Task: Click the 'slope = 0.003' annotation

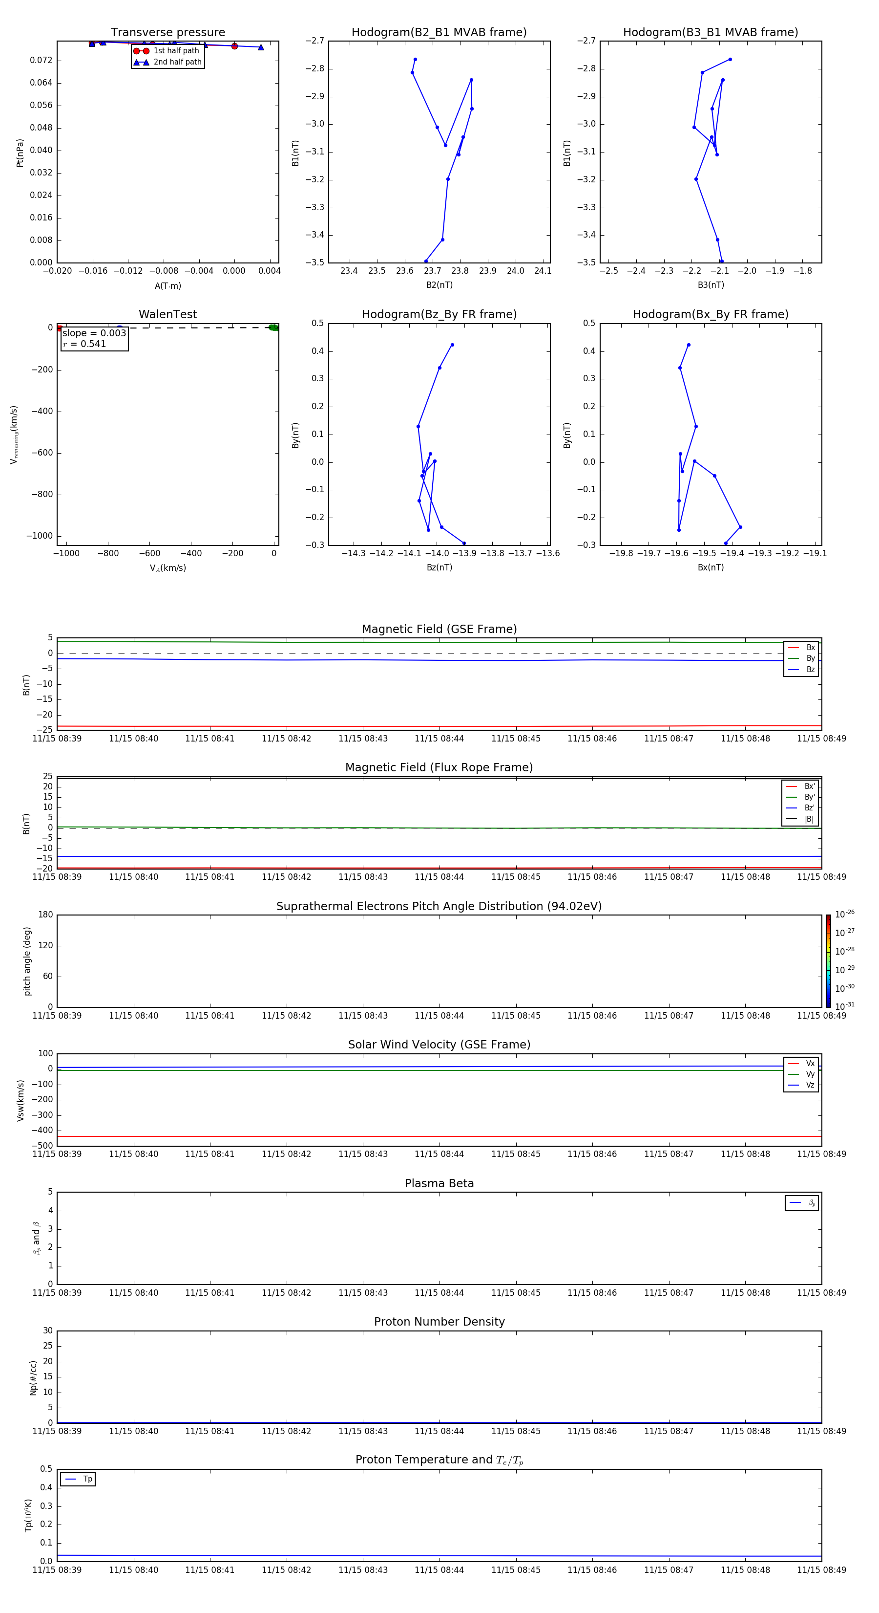Action: click(94, 333)
